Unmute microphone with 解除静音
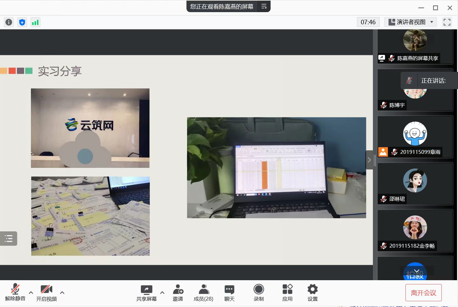Screen dimensions: 458x307 [15, 293]
